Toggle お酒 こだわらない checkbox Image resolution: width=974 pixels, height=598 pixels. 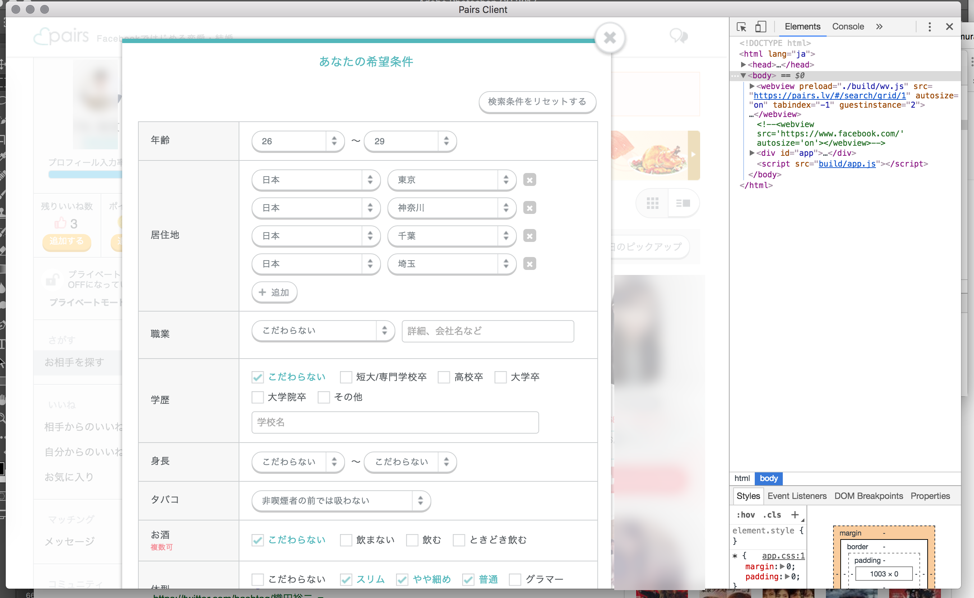(257, 540)
